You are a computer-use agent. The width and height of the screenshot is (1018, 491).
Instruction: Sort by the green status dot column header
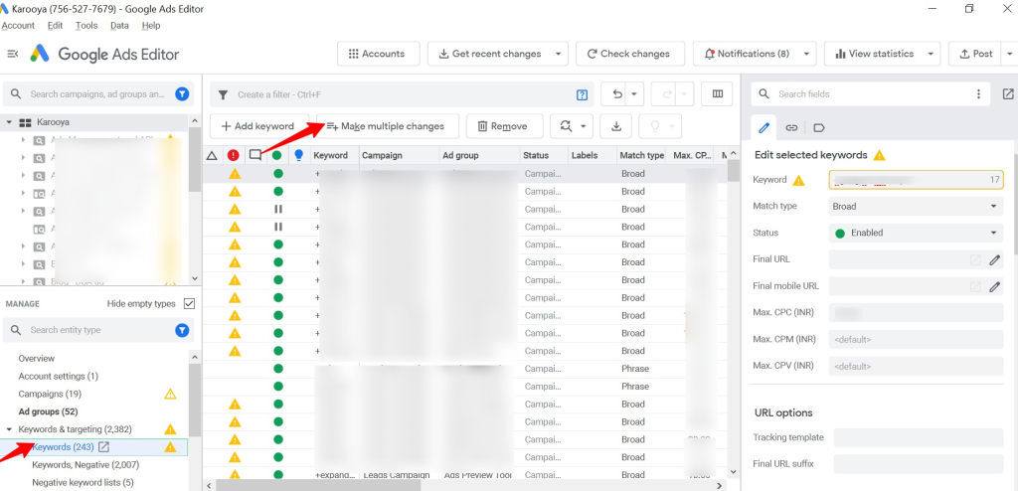point(277,155)
